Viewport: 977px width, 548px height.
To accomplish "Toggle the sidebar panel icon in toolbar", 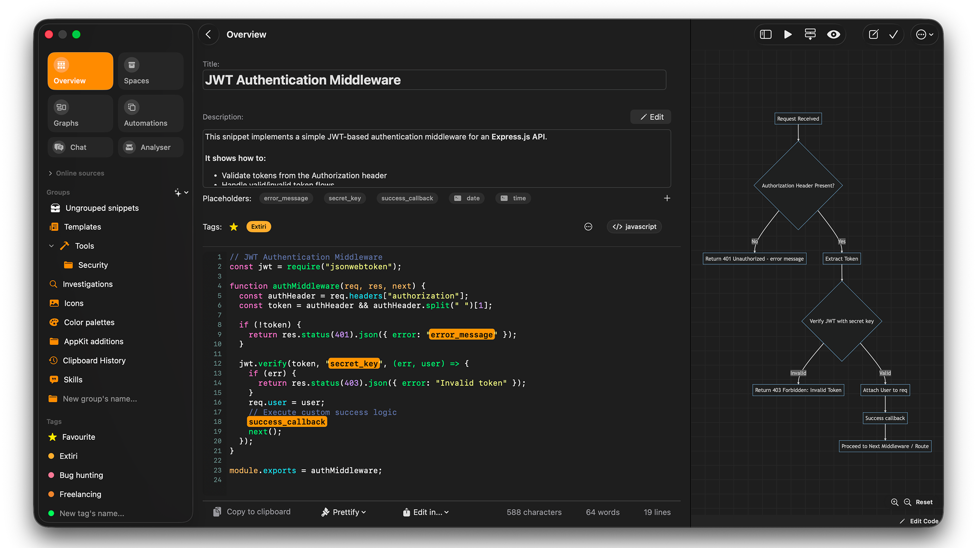I will 766,35.
